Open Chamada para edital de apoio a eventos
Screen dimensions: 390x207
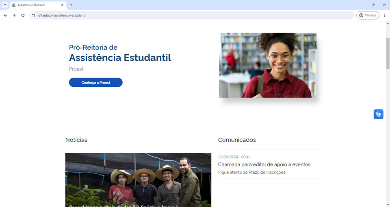pos(264,164)
